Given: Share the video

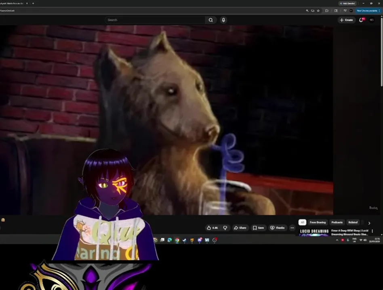Looking at the screenshot, I should click(x=240, y=228).
